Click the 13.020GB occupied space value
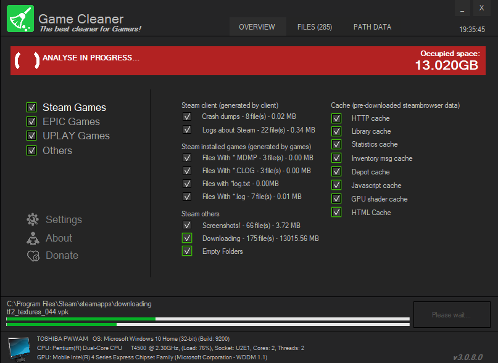This screenshot has height=363, width=498. [447, 65]
